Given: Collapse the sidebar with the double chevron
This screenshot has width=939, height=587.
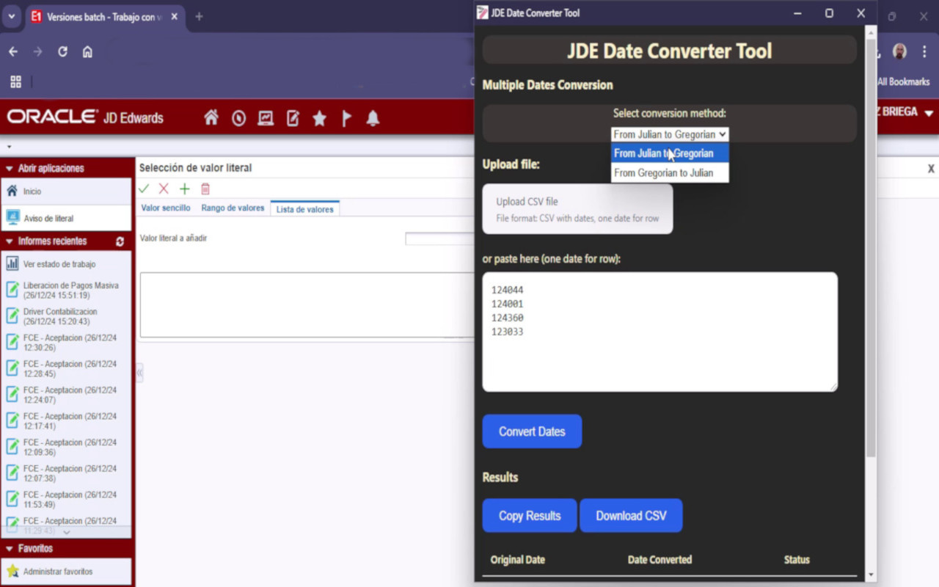Looking at the screenshot, I should [x=139, y=373].
